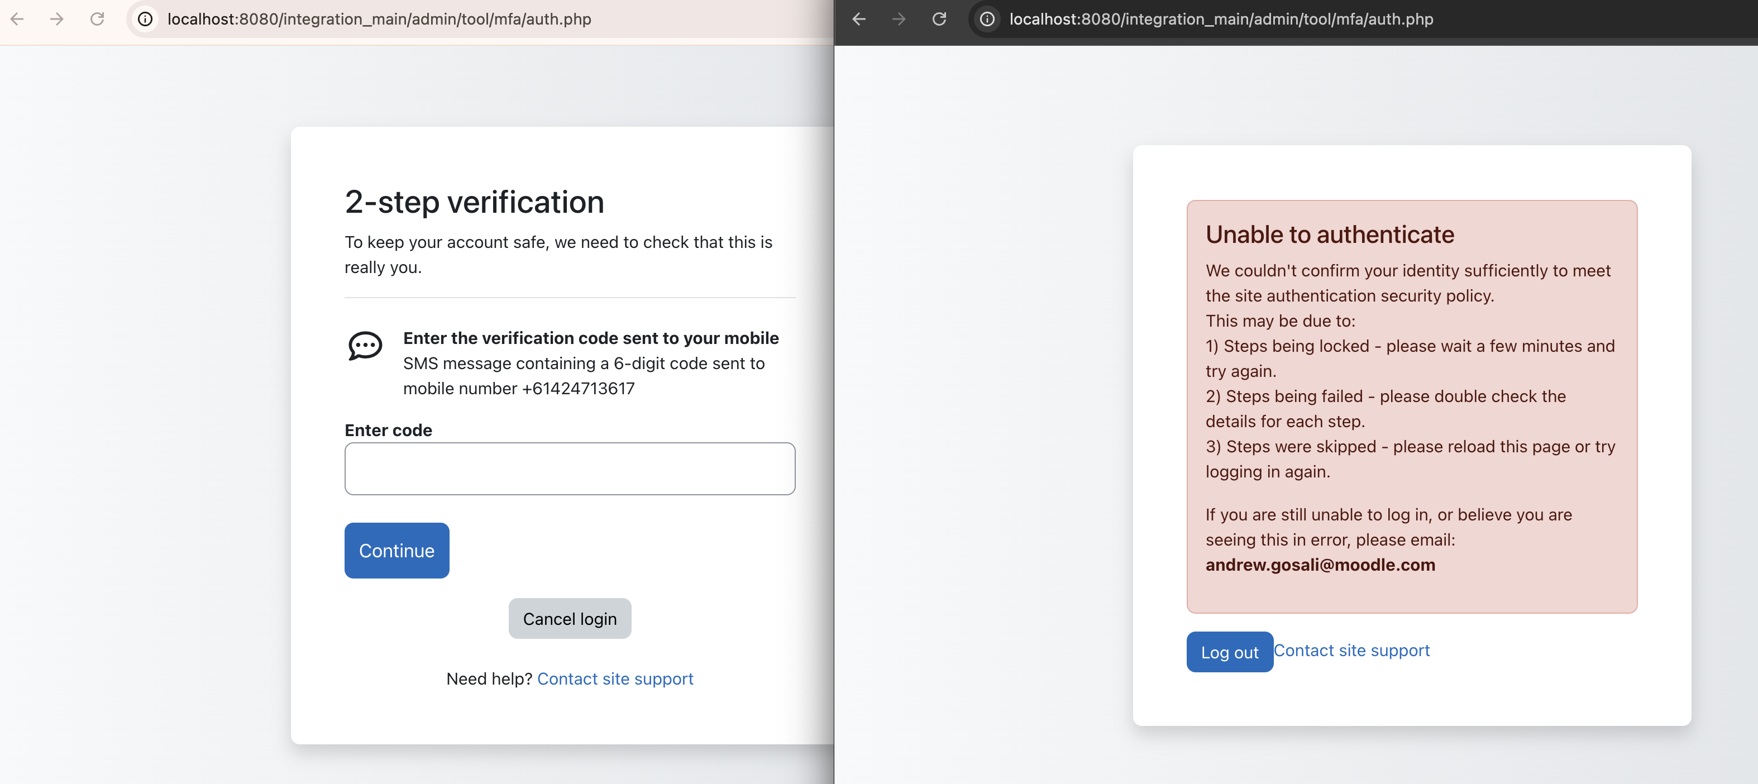Open Contact site support link beside Log out
Image resolution: width=1758 pixels, height=784 pixels.
[x=1352, y=651]
